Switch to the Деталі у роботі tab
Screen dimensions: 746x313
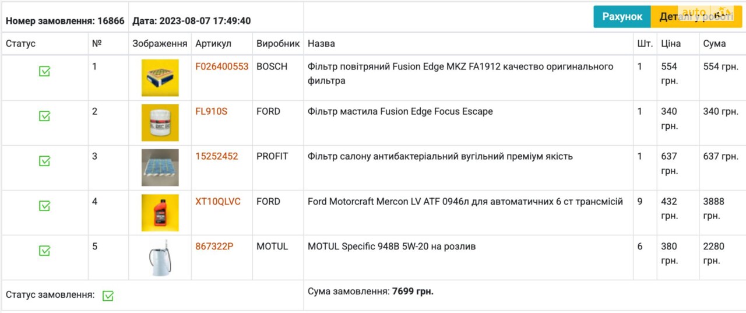pos(696,17)
